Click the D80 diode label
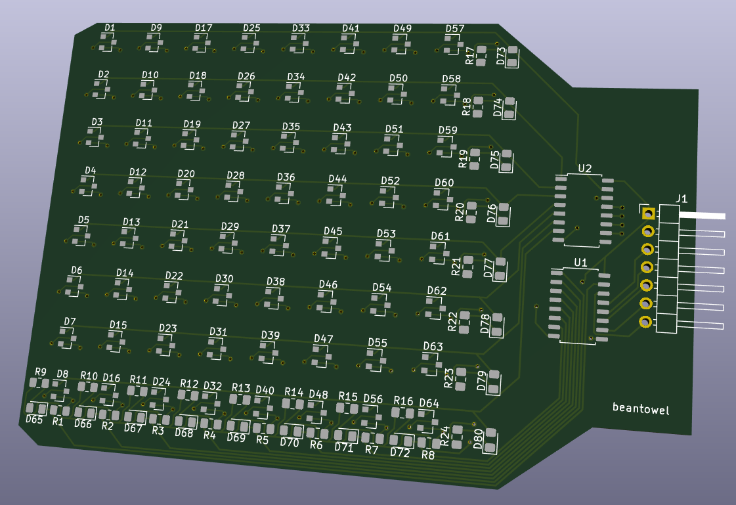736x505 pixels. pos(479,439)
